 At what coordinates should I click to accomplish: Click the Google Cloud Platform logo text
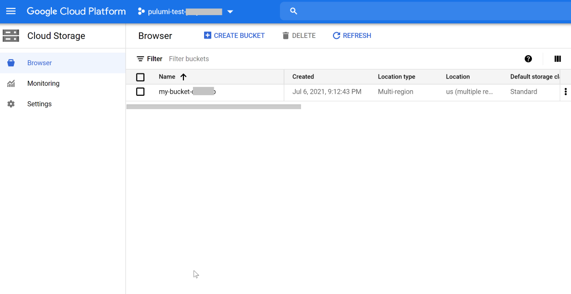[76, 11]
